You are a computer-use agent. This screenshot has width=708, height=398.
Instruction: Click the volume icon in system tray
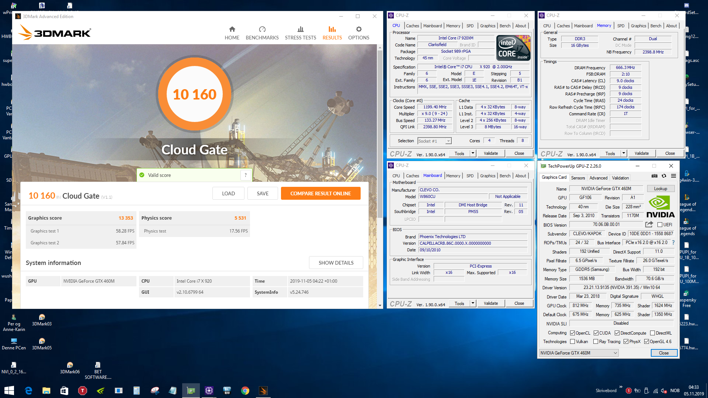click(663, 391)
